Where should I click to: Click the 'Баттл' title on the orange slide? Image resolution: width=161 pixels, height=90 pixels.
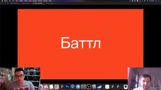click(x=81, y=43)
